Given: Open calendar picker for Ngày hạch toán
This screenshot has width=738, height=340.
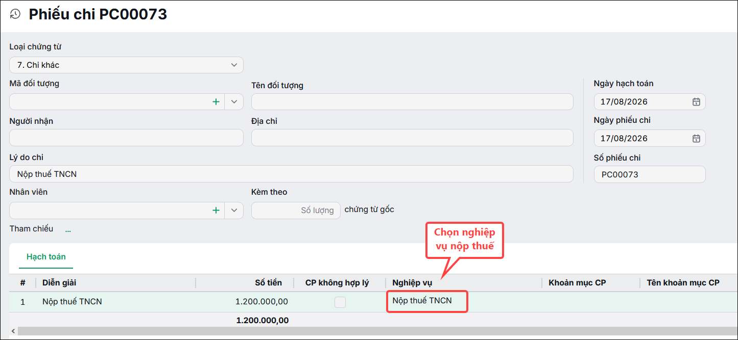Looking at the screenshot, I should pyautogui.click(x=696, y=101).
